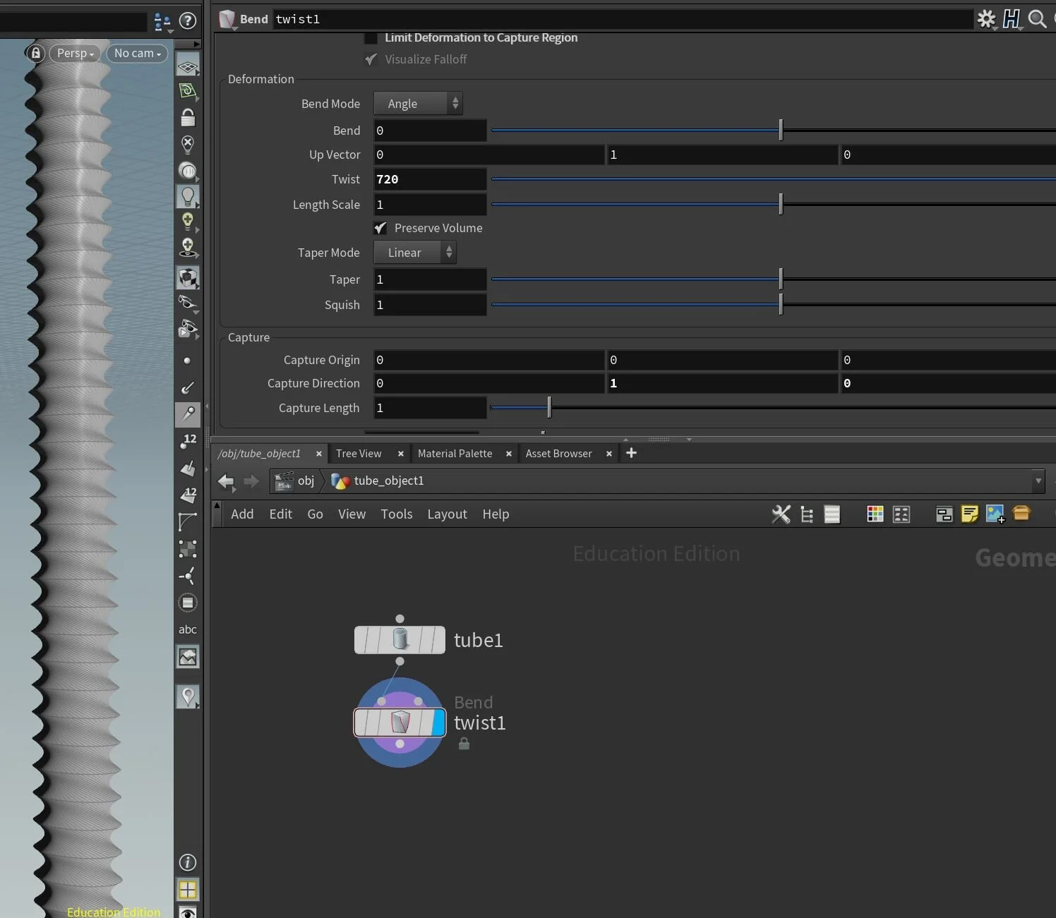Open the Layout menu
The width and height of the screenshot is (1056, 918).
[x=447, y=514]
